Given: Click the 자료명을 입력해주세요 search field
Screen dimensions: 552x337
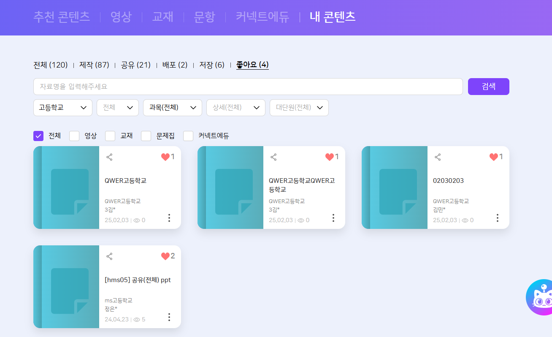Looking at the screenshot, I should (x=248, y=87).
